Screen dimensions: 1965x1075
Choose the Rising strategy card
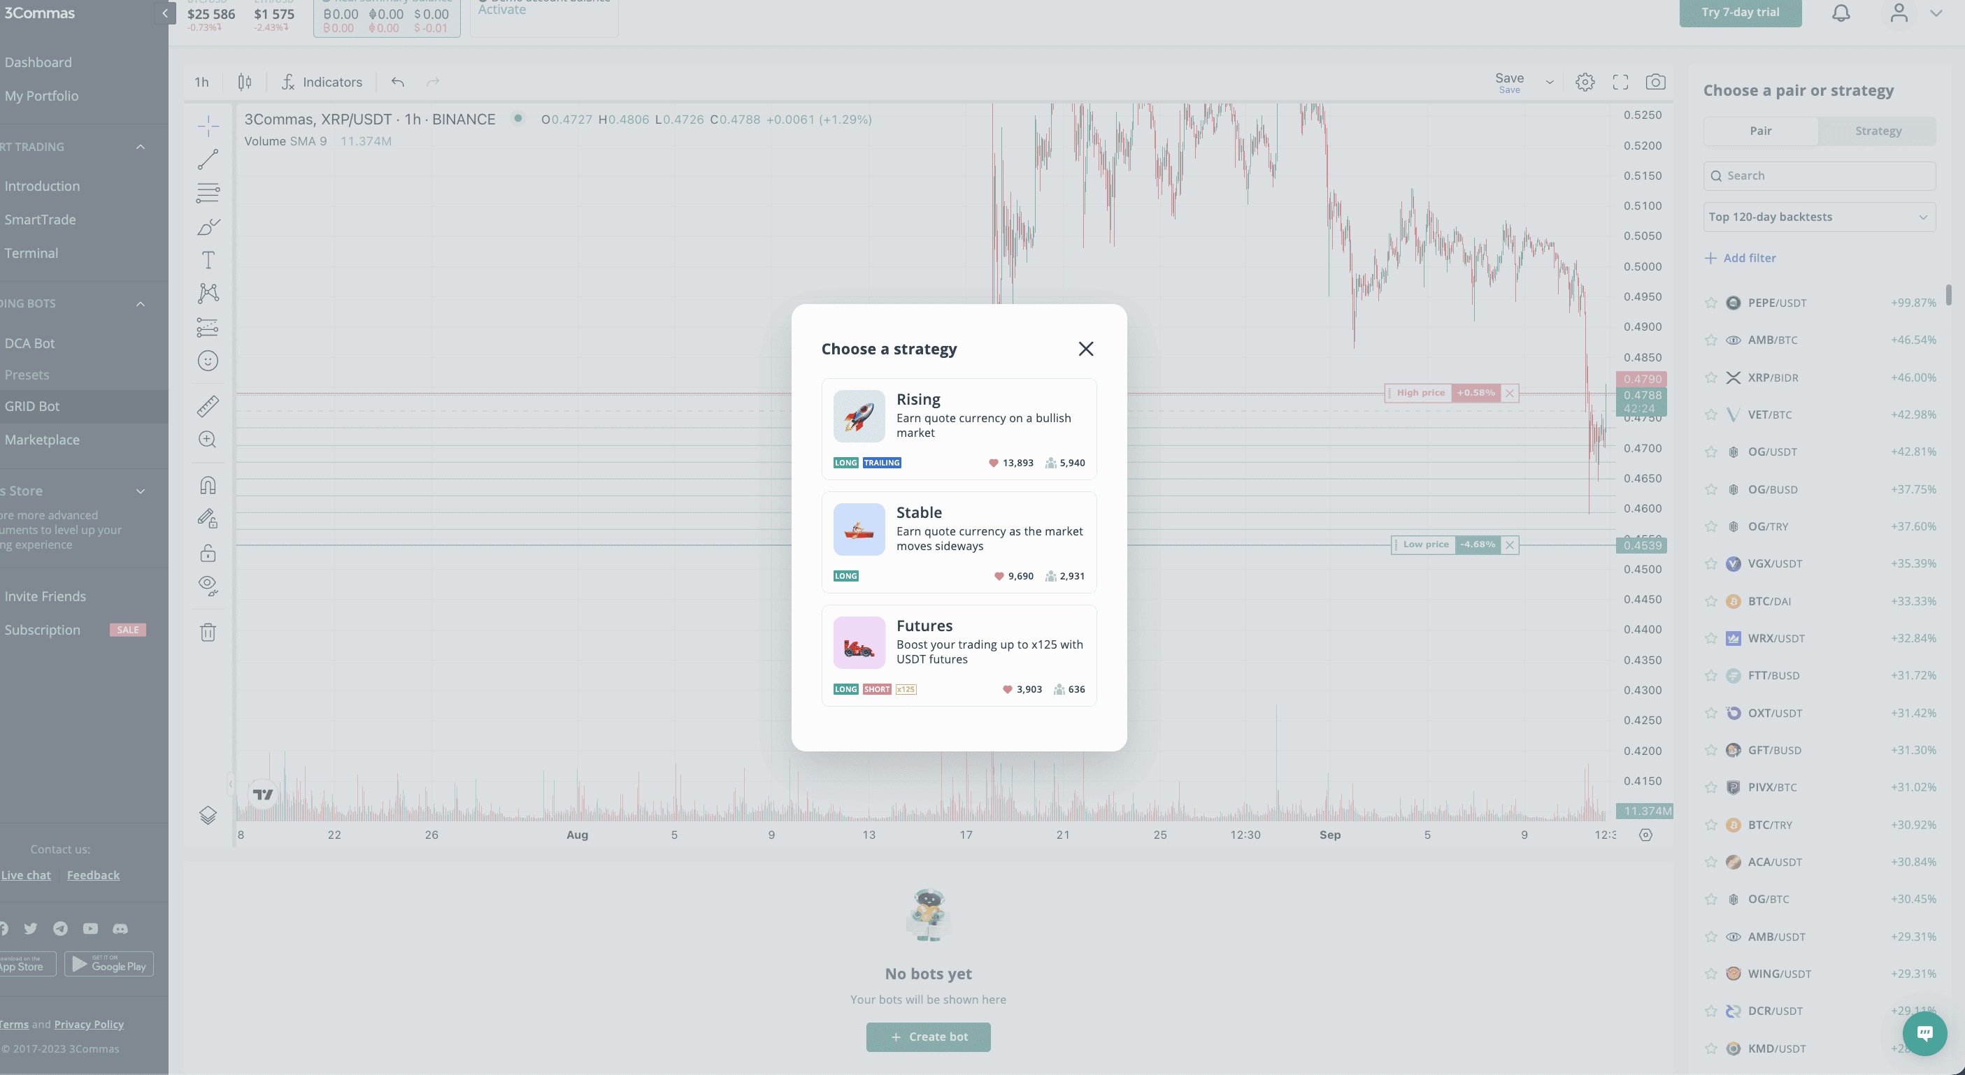pyautogui.click(x=958, y=428)
